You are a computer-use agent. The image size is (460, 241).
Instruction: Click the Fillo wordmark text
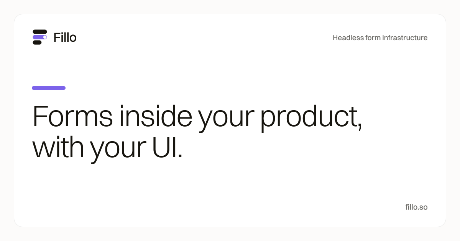point(65,37)
